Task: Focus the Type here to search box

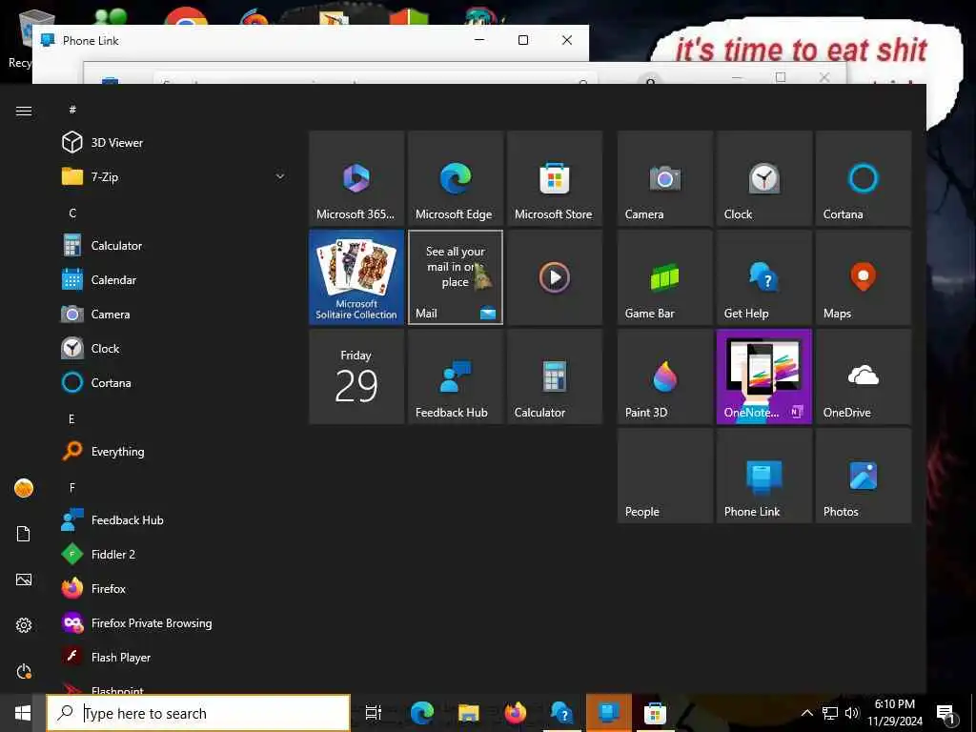Action: tap(198, 713)
